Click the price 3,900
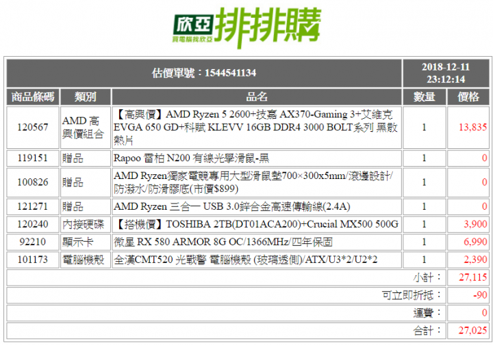This screenshot has width=493, height=345. pos(475,224)
